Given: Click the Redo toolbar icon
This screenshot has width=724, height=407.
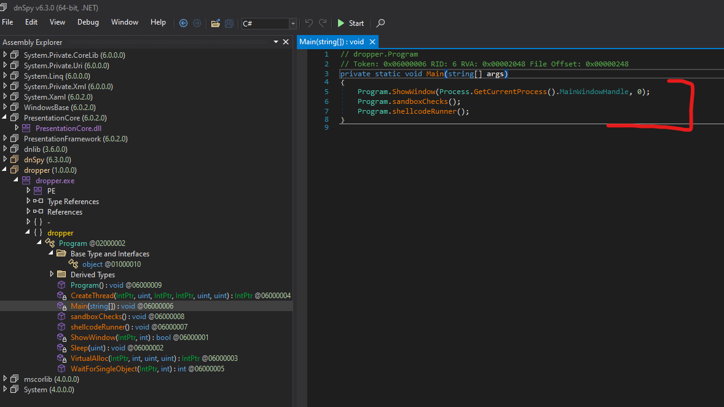Looking at the screenshot, I should pos(323,23).
